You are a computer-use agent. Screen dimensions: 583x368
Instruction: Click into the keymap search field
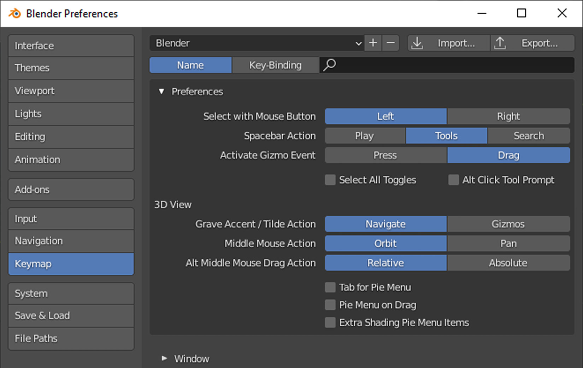pos(447,65)
